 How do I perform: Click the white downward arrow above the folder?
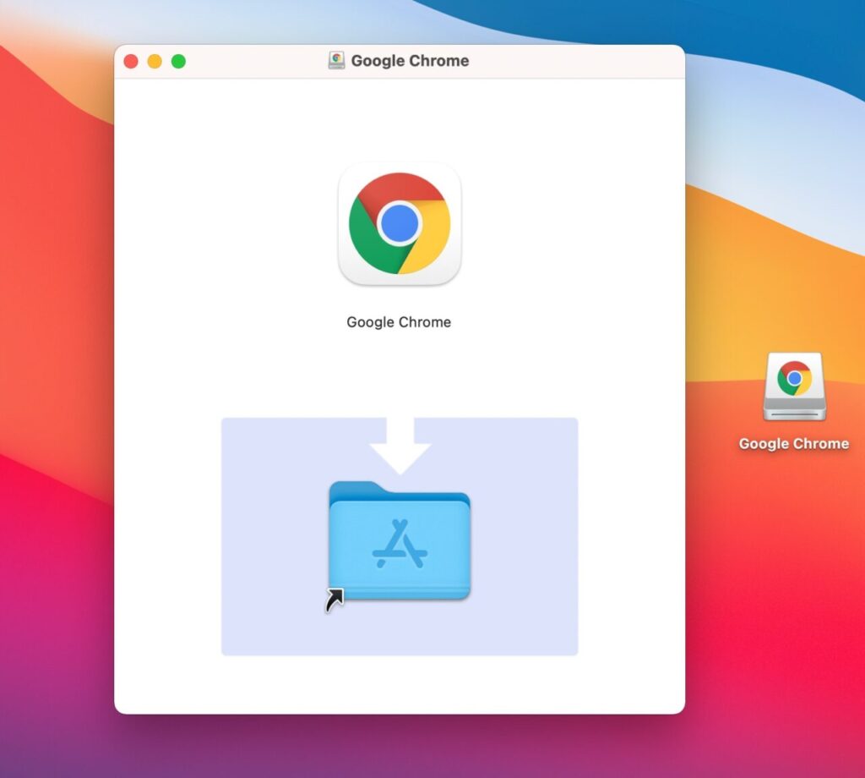[400, 446]
